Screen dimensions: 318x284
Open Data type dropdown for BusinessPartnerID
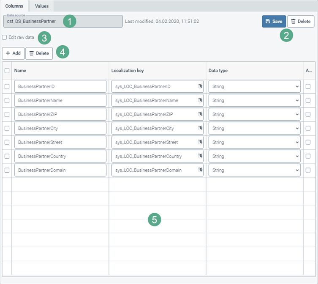pos(254,86)
